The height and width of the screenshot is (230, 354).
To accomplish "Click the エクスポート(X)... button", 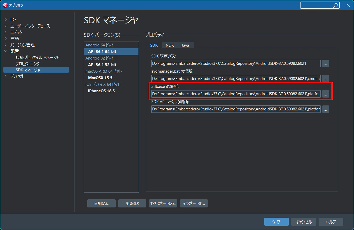I will (163, 204).
